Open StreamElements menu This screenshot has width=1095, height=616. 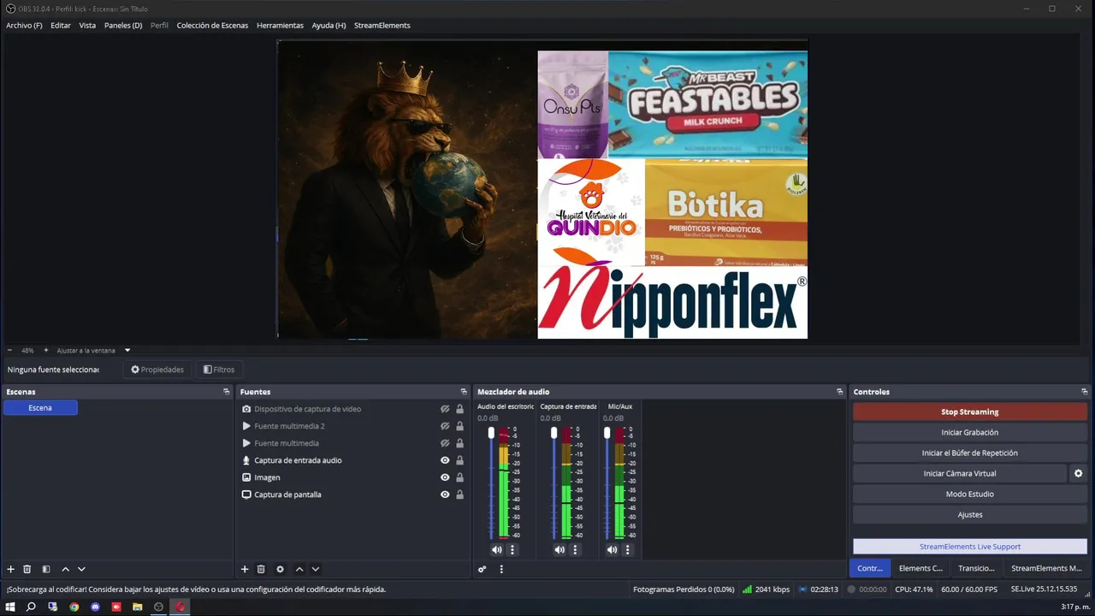[x=382, y=26]
